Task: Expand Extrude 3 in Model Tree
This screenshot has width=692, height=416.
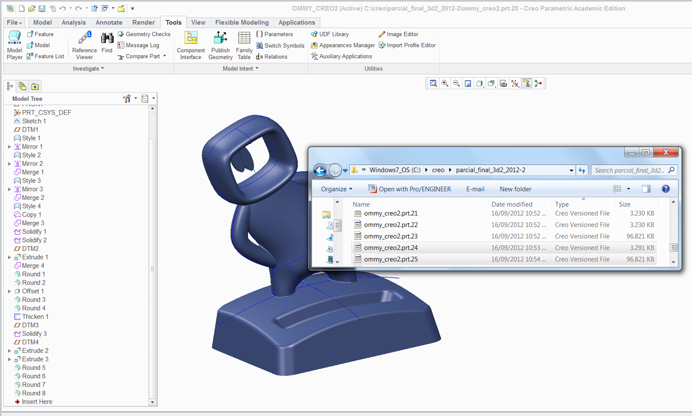Action: tap(9, 359)
